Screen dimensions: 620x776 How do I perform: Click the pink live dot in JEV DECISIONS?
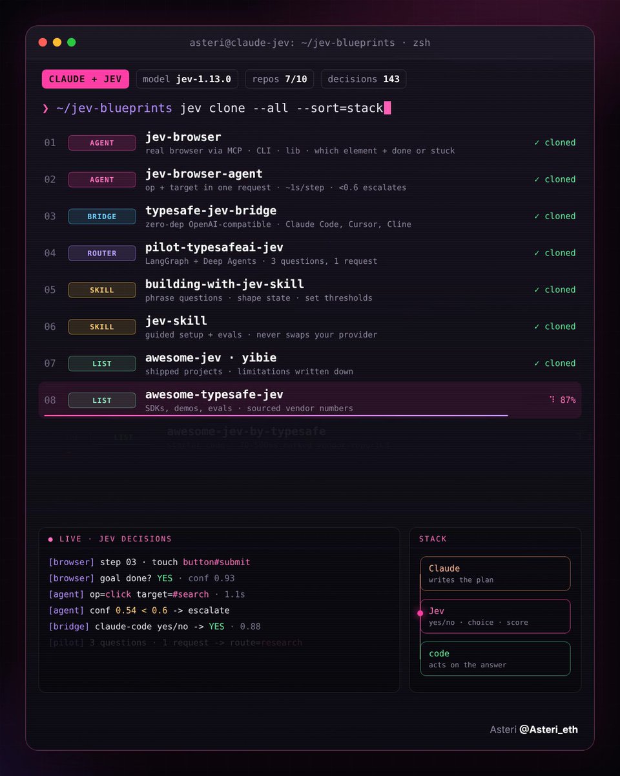[x=50, y=539]
